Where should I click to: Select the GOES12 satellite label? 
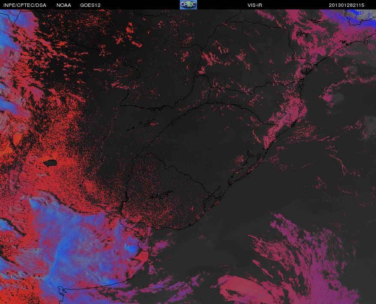tap(90, 5)
